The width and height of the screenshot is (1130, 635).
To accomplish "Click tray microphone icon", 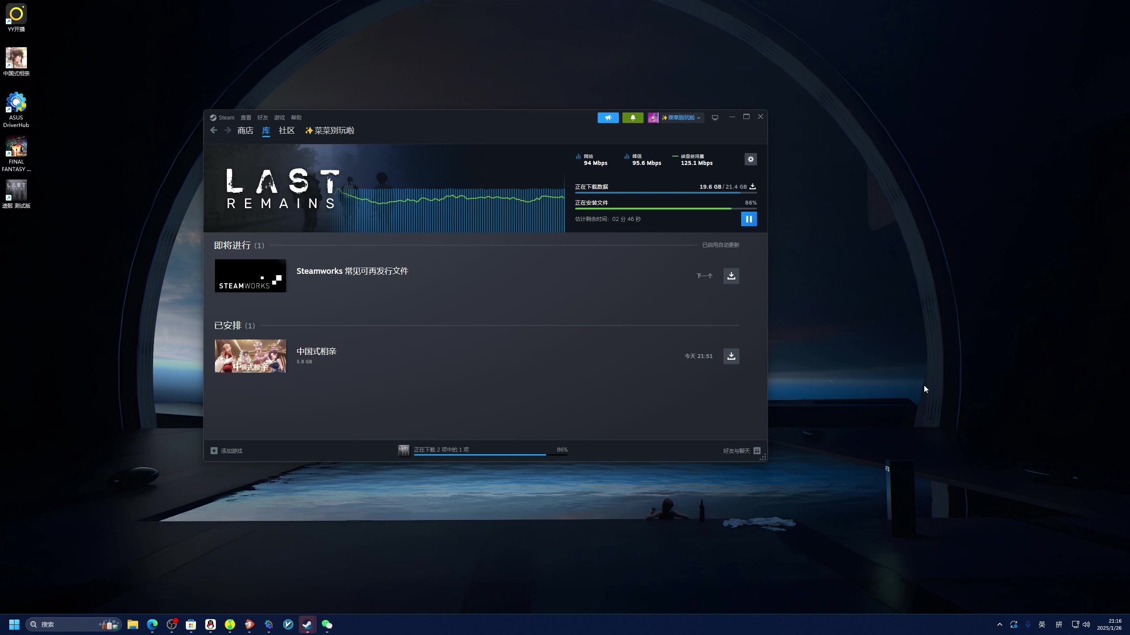I will pos(1028,624).
